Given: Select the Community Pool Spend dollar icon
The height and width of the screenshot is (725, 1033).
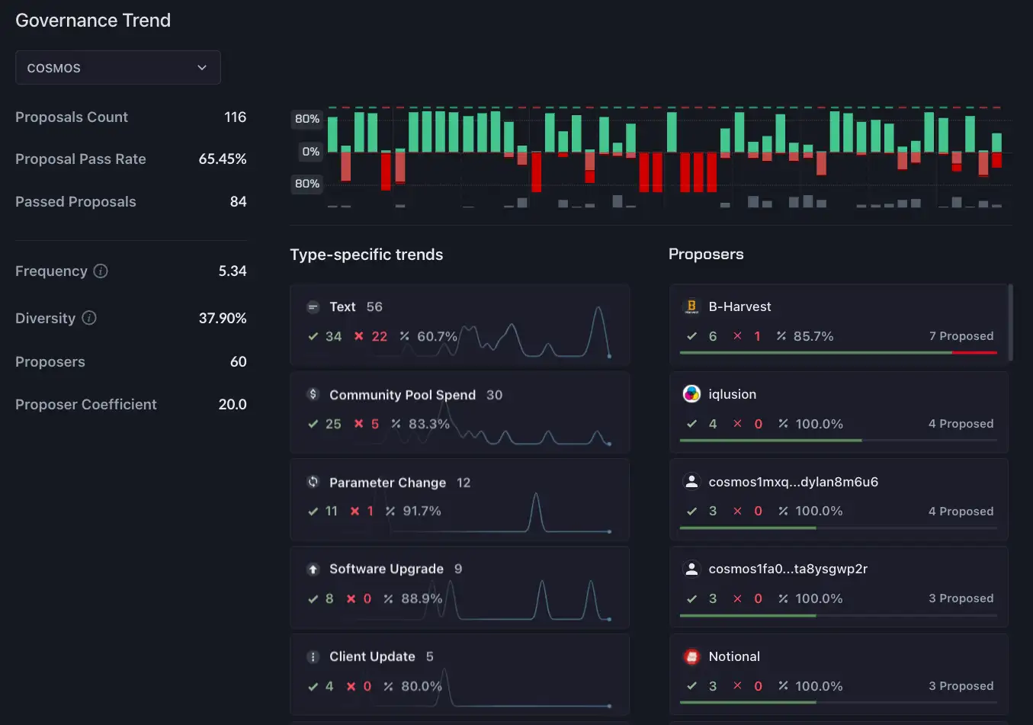Looking at the screenshot, I should (x=313, y=394).
